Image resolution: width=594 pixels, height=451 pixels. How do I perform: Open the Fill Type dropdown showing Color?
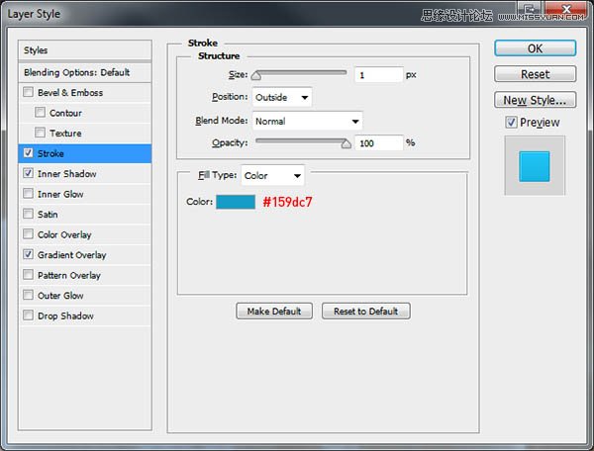(x=272, y=176)
